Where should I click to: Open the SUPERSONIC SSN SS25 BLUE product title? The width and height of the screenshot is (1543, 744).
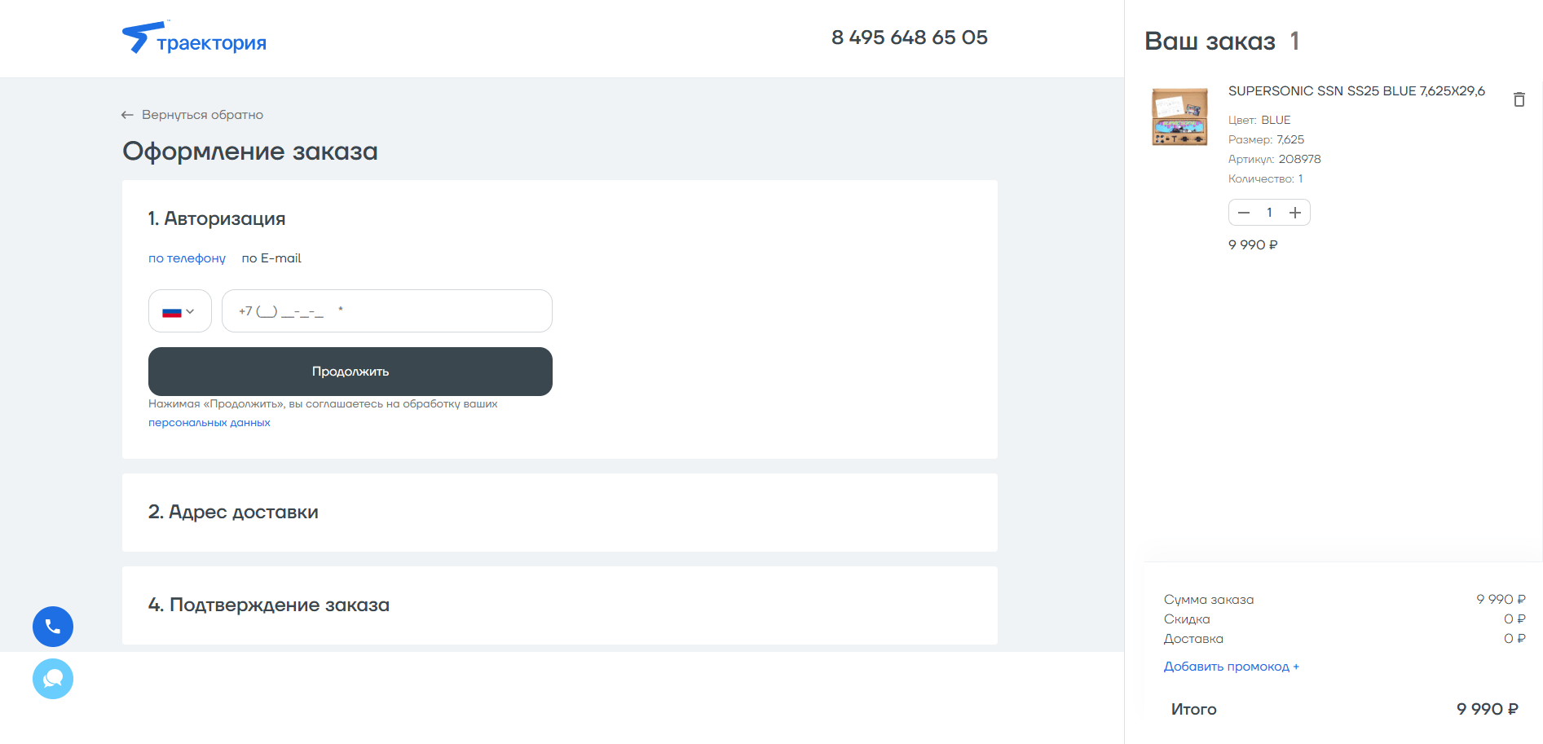[1356, 91]
